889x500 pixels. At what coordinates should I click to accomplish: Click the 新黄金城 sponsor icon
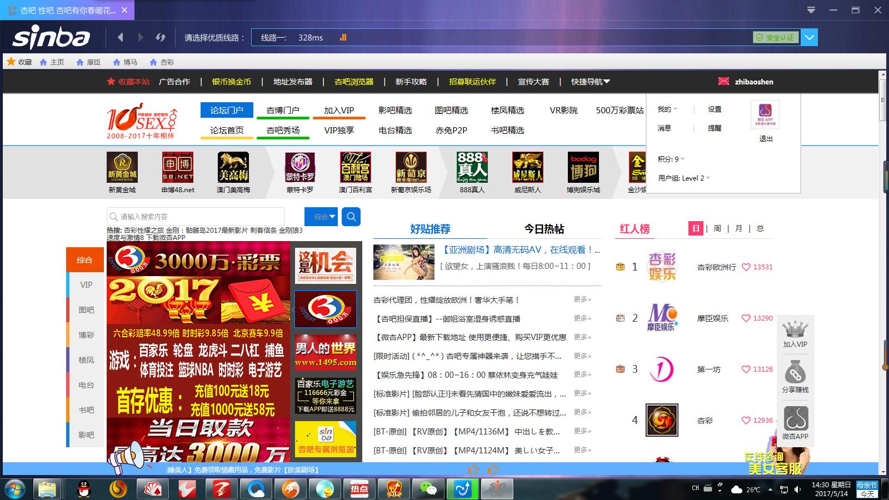(x=122, y=167)
